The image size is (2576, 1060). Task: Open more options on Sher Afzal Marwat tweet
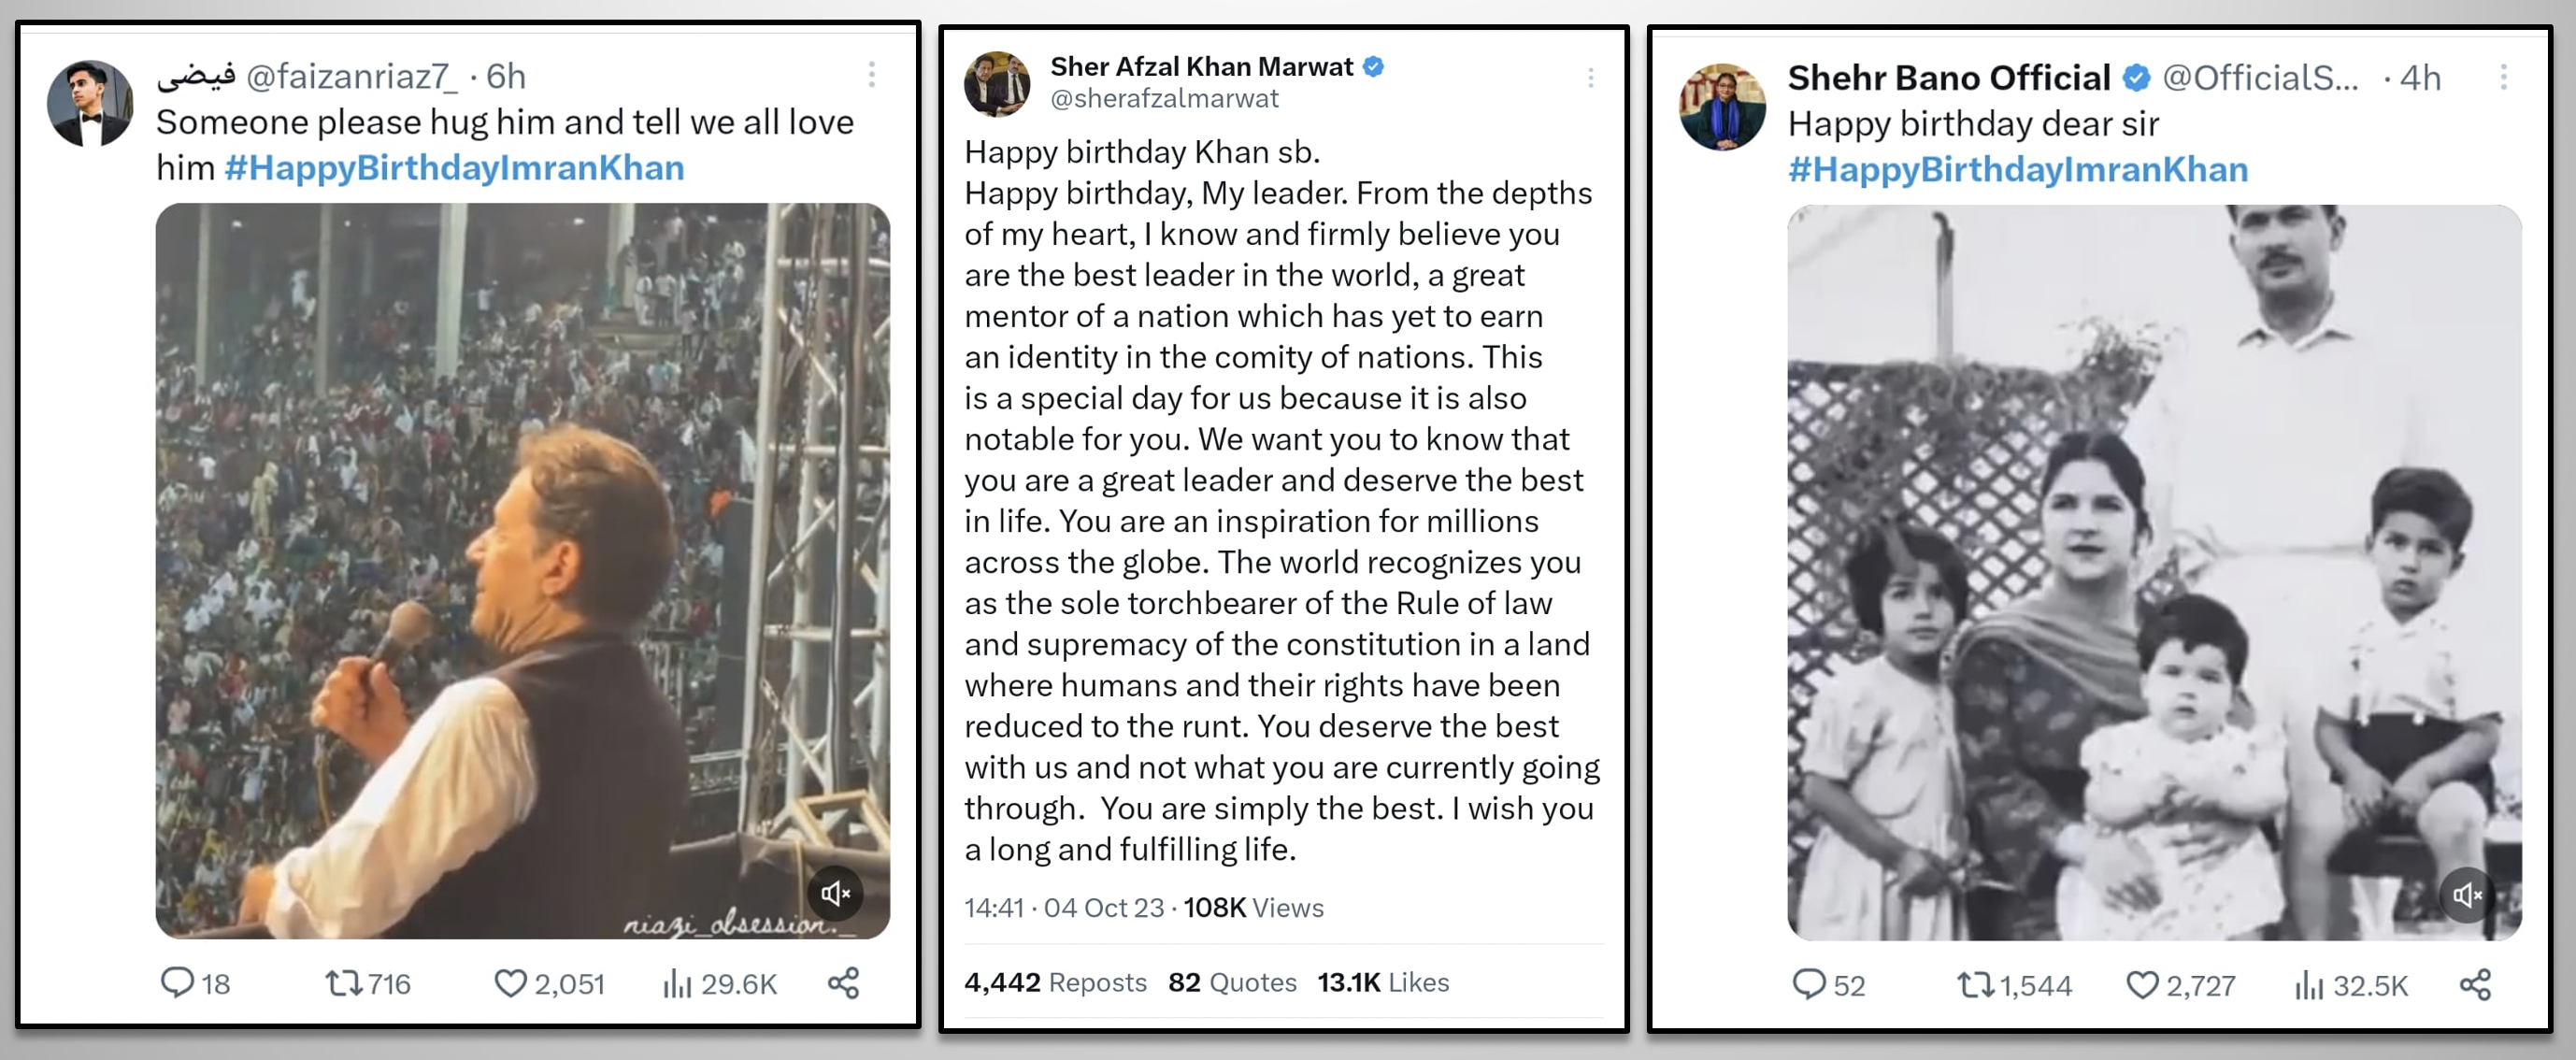[x=1590, y=77]
